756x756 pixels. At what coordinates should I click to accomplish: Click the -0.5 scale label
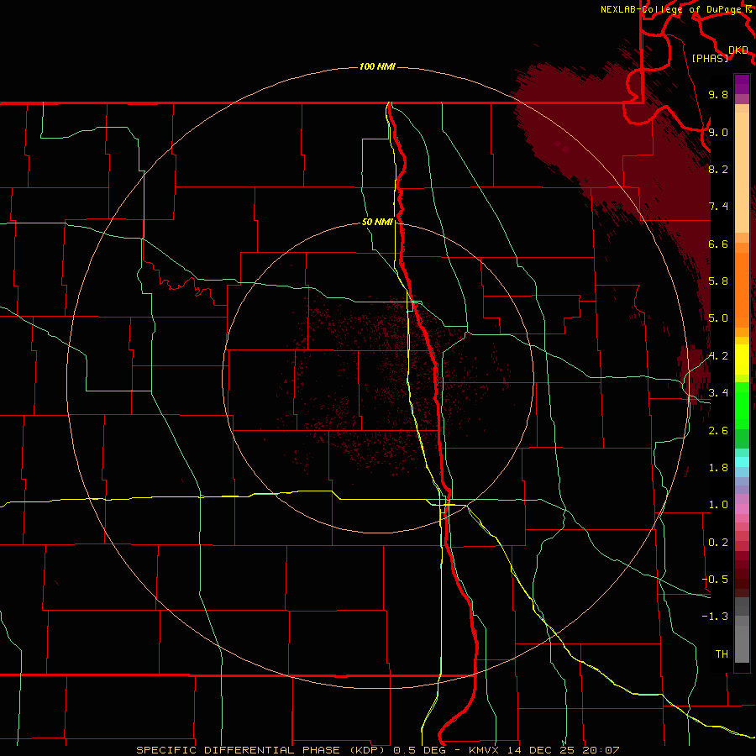(715, 580)
